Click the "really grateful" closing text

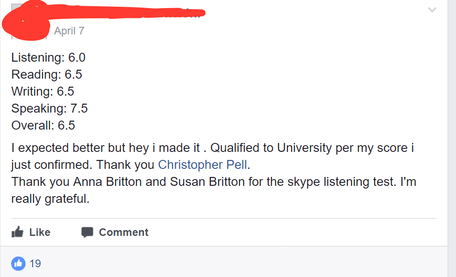[x=51, y=199]
